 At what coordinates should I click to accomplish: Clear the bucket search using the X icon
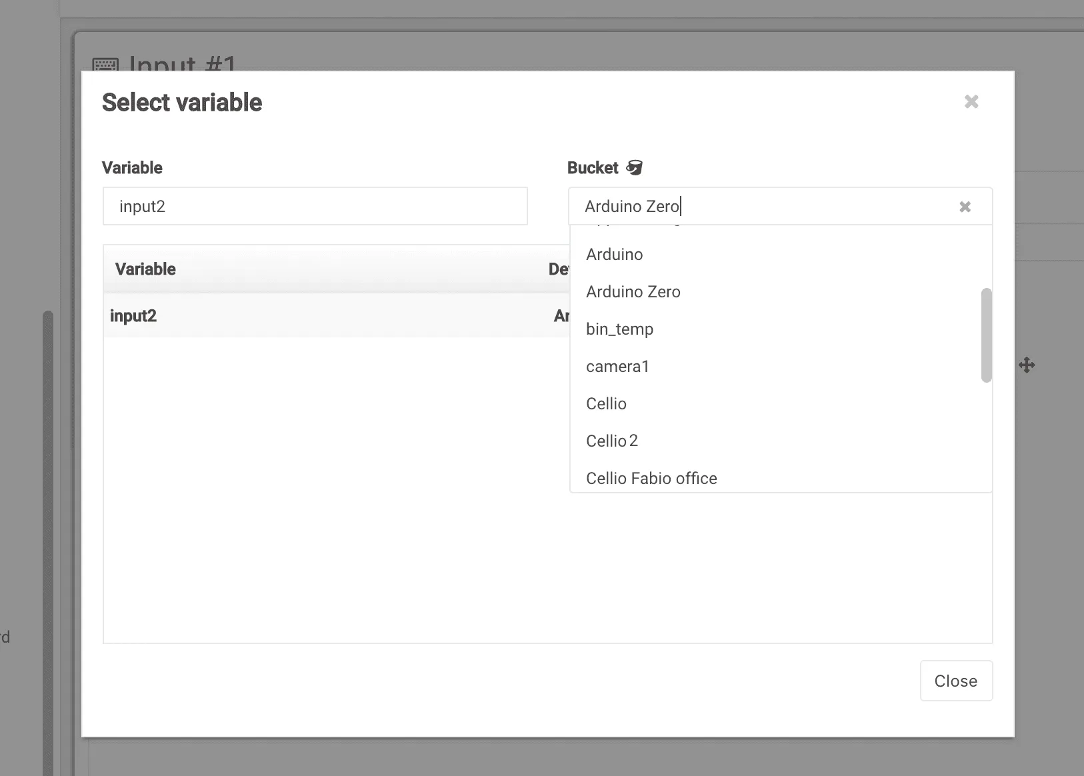[x=965, y=207]
